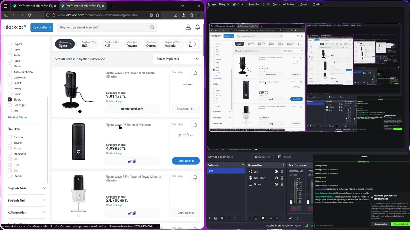Open advanced audio settings in Ses Karıştırıcı
The width and height of the screenshot is (410, 230).
290,218
